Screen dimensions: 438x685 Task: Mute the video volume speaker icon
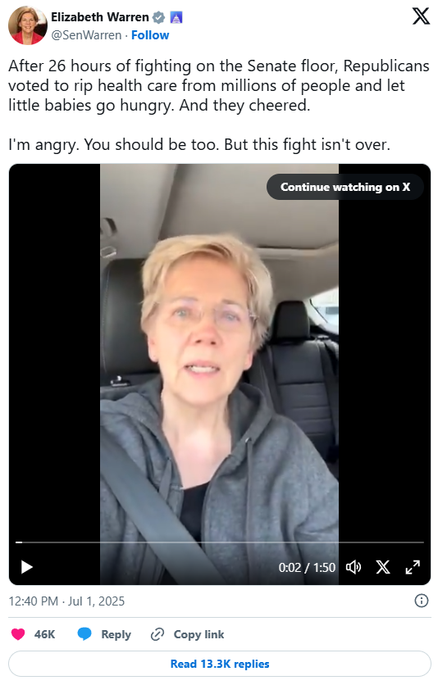pyautogui.click(x=354, y=567)
